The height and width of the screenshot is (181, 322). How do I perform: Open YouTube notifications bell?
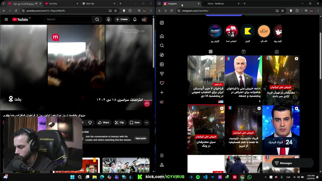click(x=135, y=19)
